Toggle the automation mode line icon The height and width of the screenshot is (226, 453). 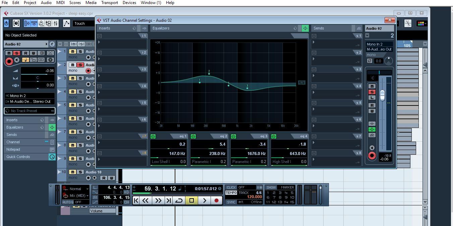66,23
